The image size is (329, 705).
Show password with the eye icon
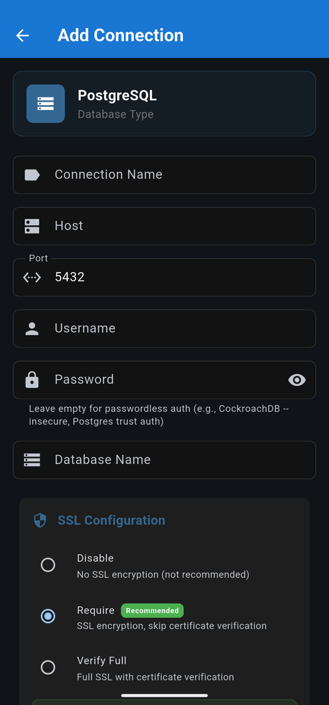click(297, 380)
